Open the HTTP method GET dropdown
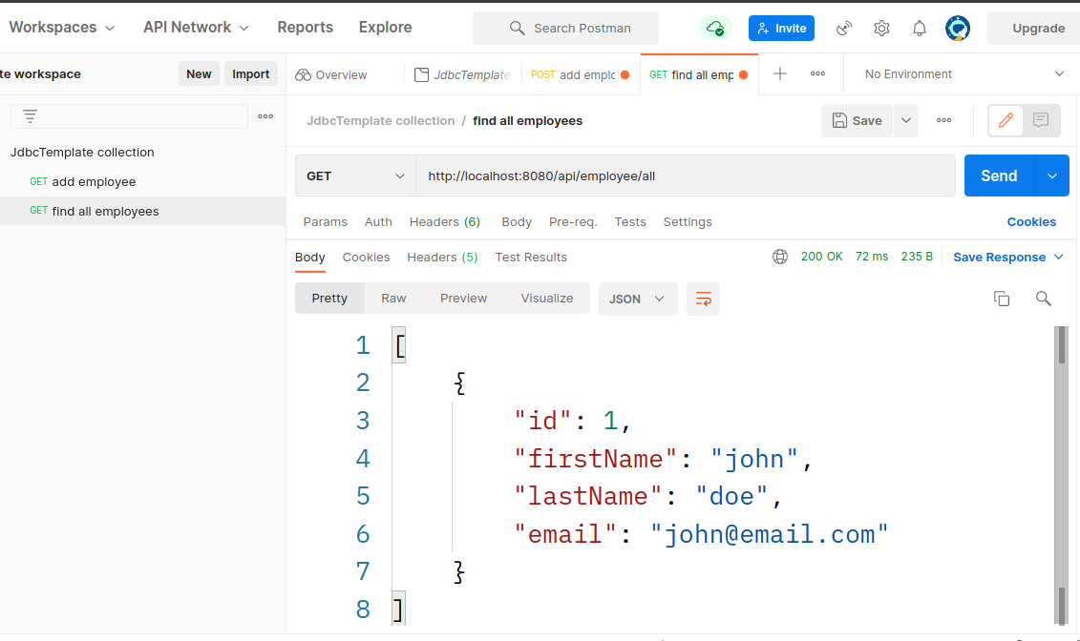 pos(355,176)
